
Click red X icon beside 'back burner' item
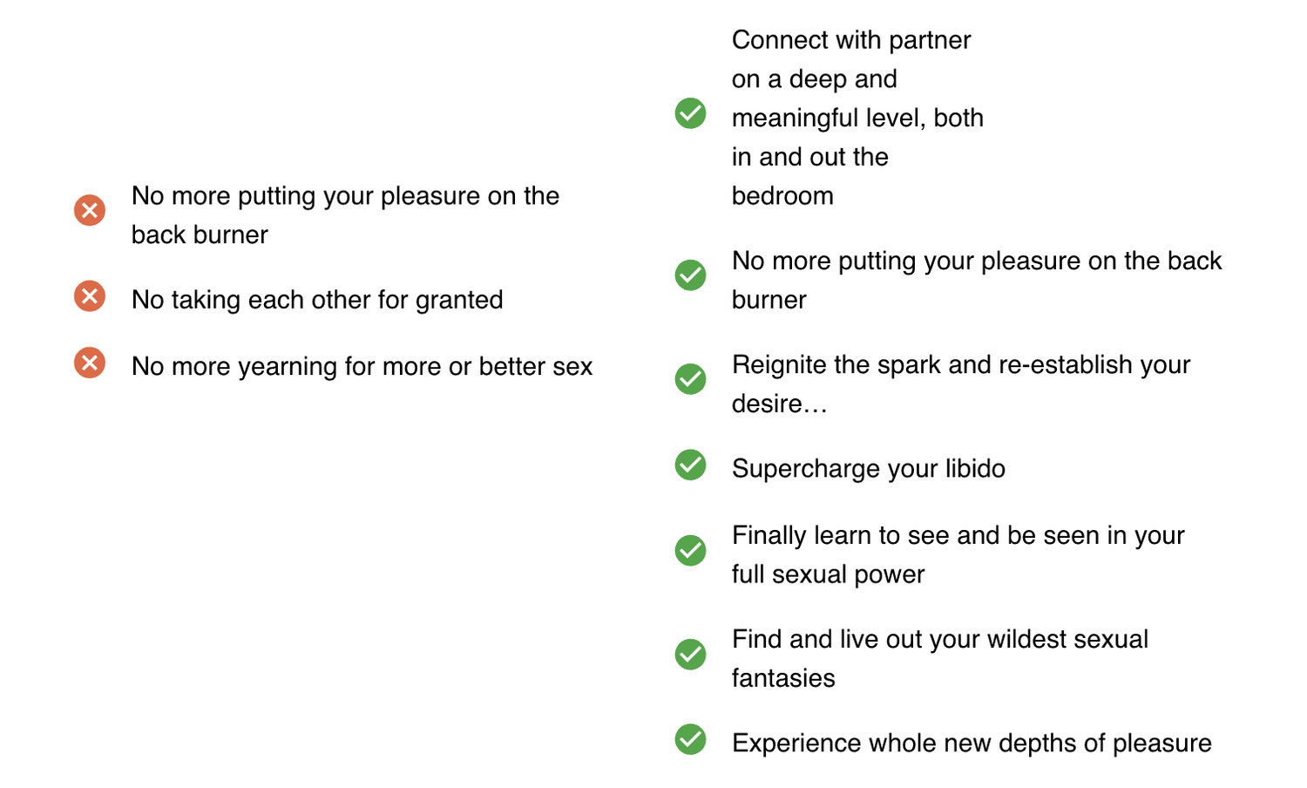pos(90,210)
